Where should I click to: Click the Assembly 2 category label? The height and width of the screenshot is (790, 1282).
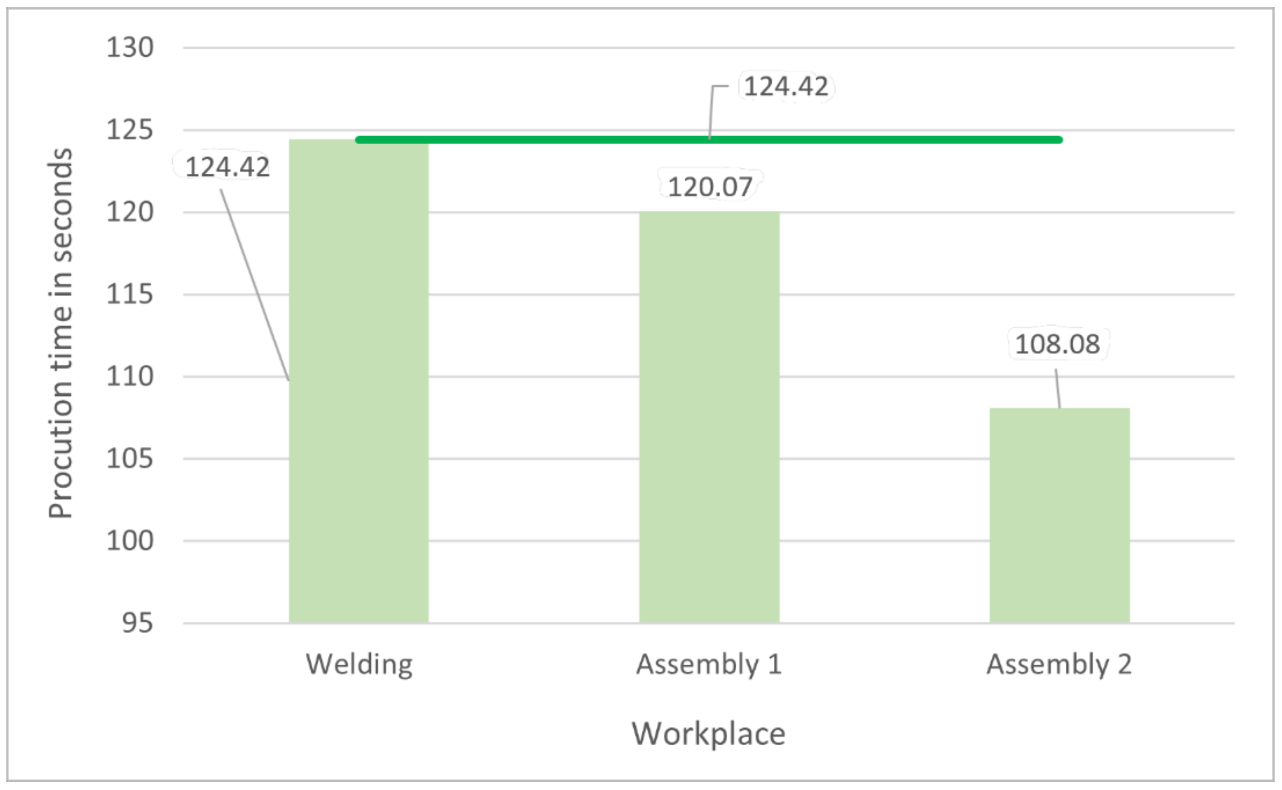click(x=1059, y=664)
